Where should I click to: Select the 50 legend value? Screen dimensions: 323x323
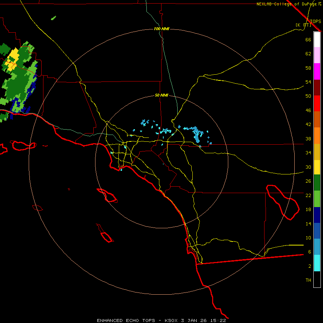point(308,96)
